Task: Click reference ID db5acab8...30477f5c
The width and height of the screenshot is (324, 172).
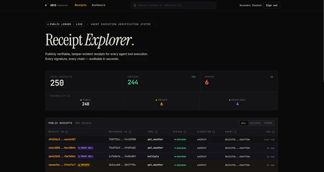Action: [122, 165]
